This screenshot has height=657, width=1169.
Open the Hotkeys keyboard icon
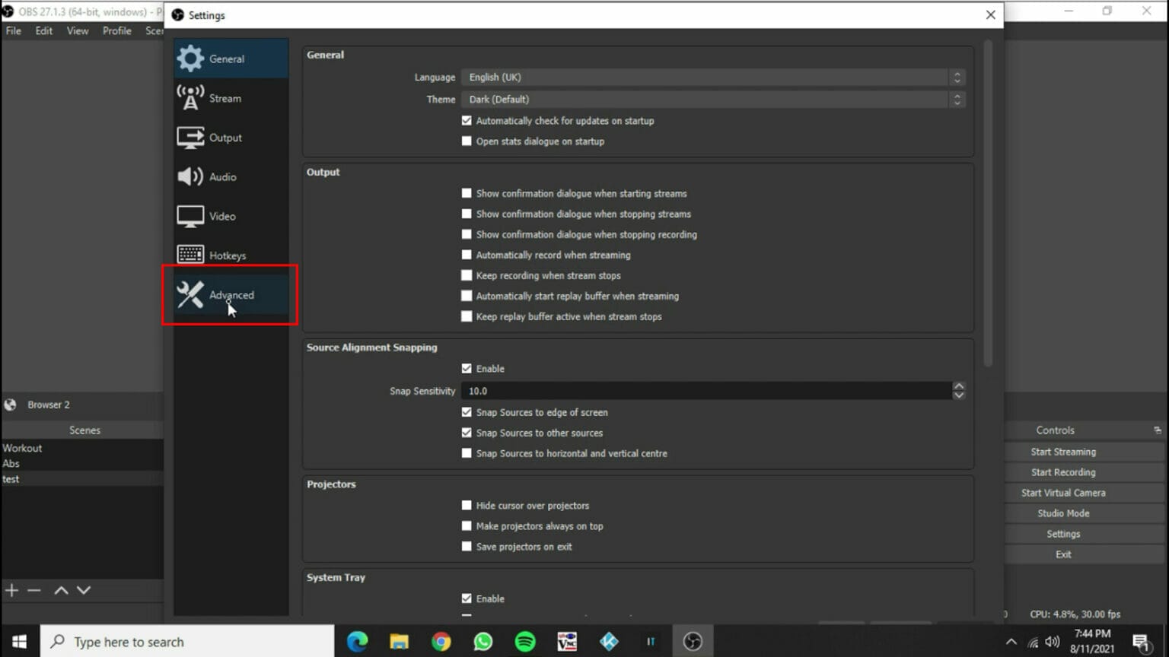190,254
